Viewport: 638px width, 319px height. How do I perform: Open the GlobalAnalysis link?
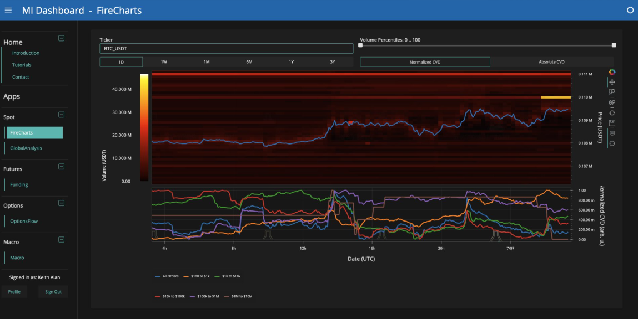[26, 148]
